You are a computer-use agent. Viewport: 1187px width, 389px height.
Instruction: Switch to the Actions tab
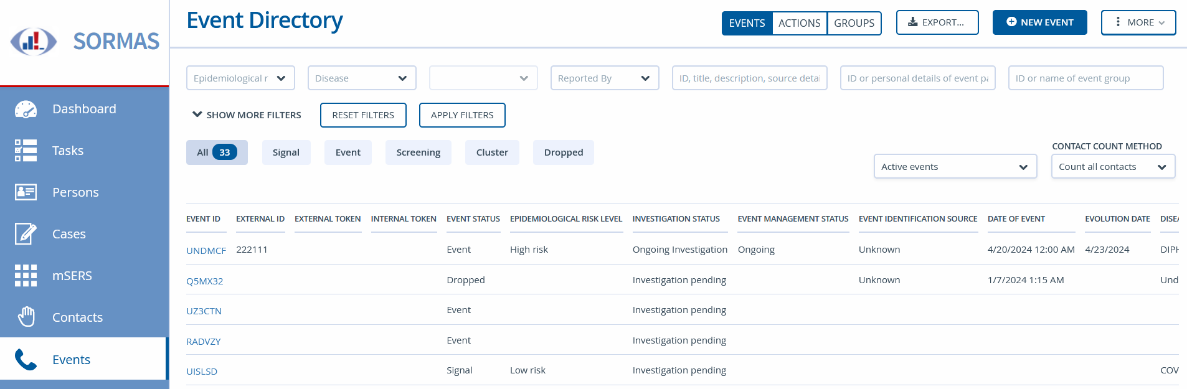(x=799, y=23)
